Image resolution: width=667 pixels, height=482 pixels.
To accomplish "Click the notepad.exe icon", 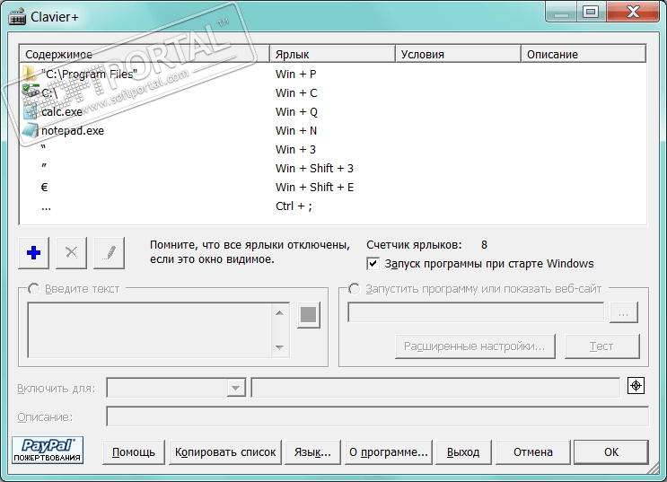I will click(x=31, y=130).
